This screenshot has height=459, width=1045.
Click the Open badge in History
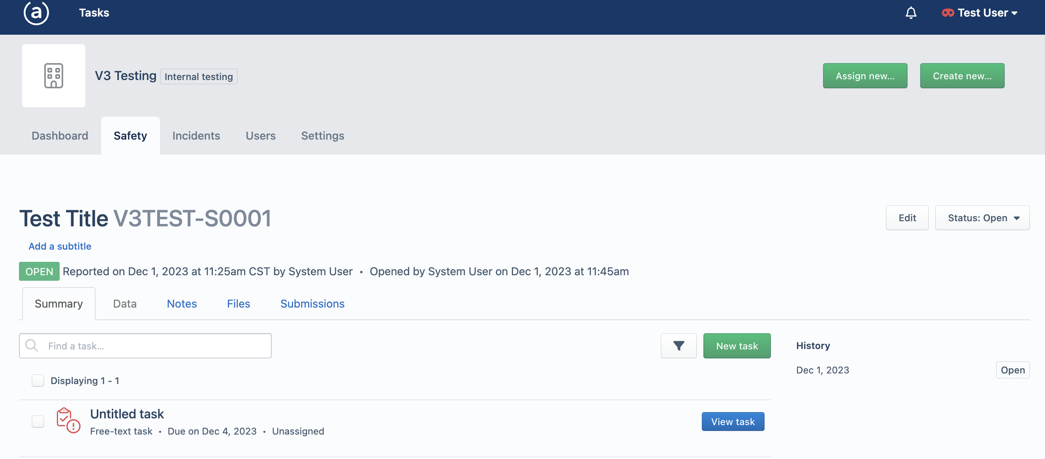(x=1013, y=370)
